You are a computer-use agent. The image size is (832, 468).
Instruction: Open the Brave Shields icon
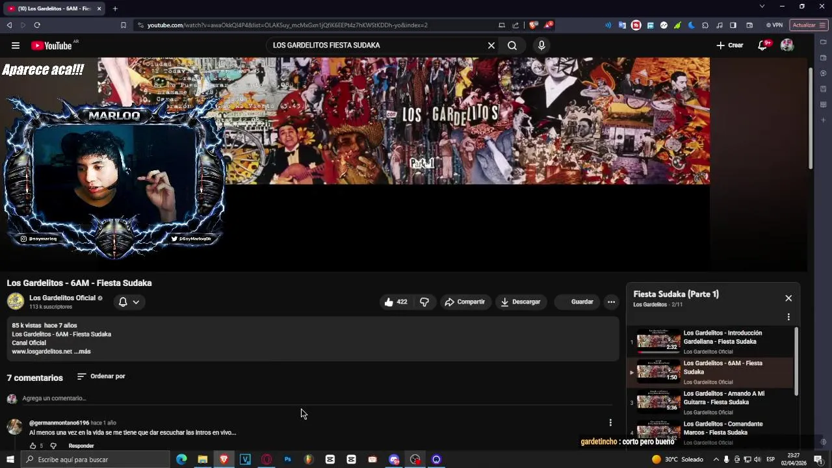(533, 25)
